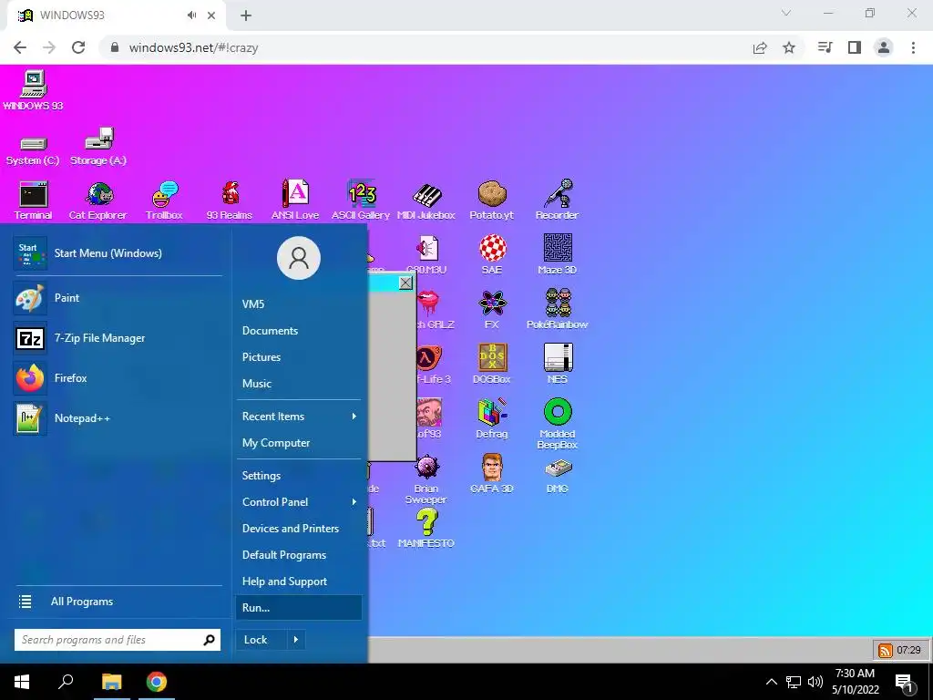Image resolution: width=933 pixels, height=700 pixels.
Task: Open GAFA 3D icon
Action: click(492, 473)
